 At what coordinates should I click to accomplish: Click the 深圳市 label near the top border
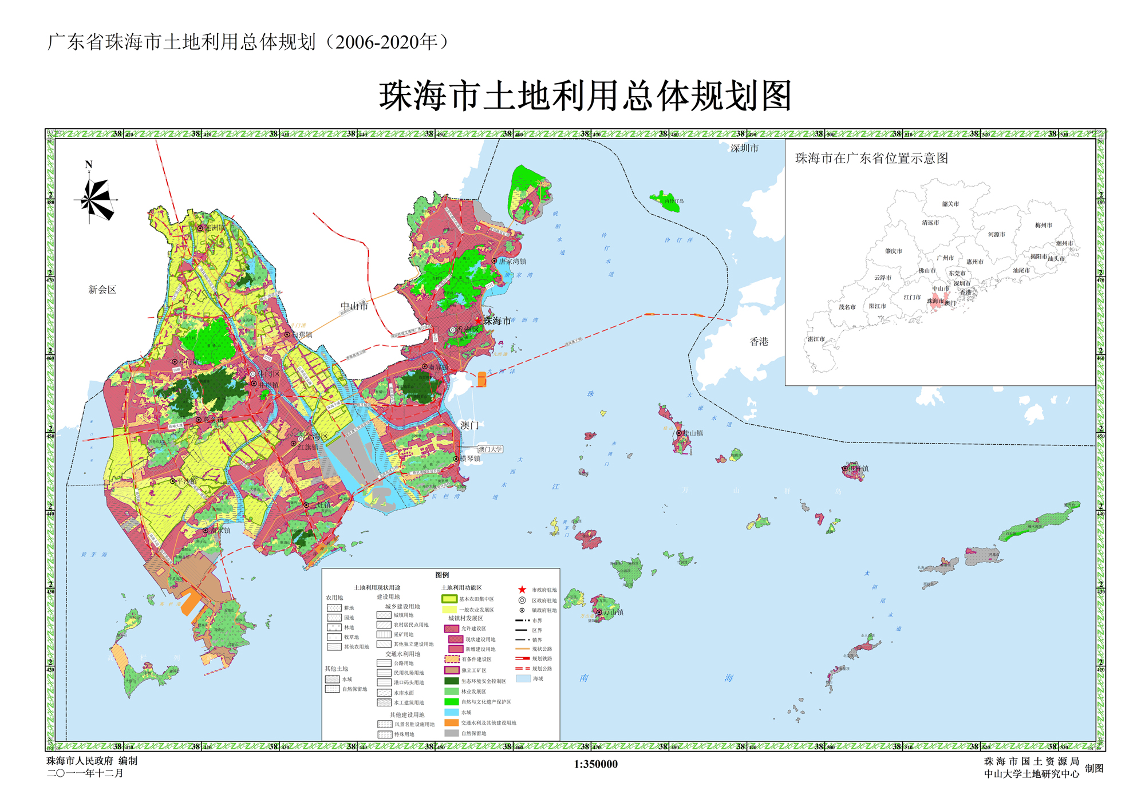pyautogui.click(x=744, y=148)
